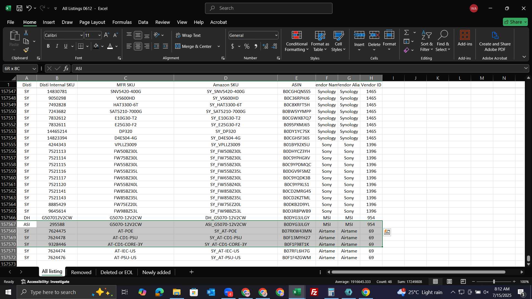
Task: Apply Accounting Number Format dollar icon
Action: coord(232,46)
